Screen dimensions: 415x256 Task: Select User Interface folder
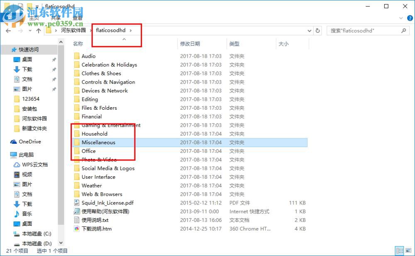pyautogui.click(x=98, y=177)
